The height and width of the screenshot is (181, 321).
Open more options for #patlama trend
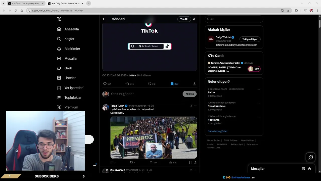(x=259, y=117)
